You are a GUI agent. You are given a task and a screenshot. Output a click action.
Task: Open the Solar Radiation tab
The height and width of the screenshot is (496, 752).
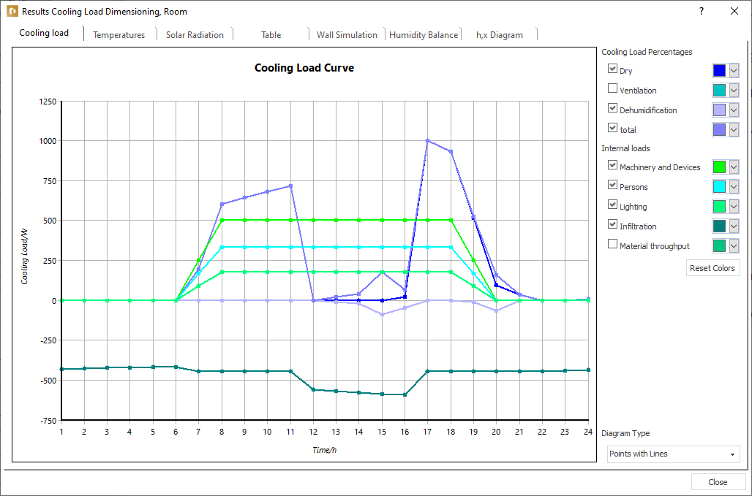195,35
